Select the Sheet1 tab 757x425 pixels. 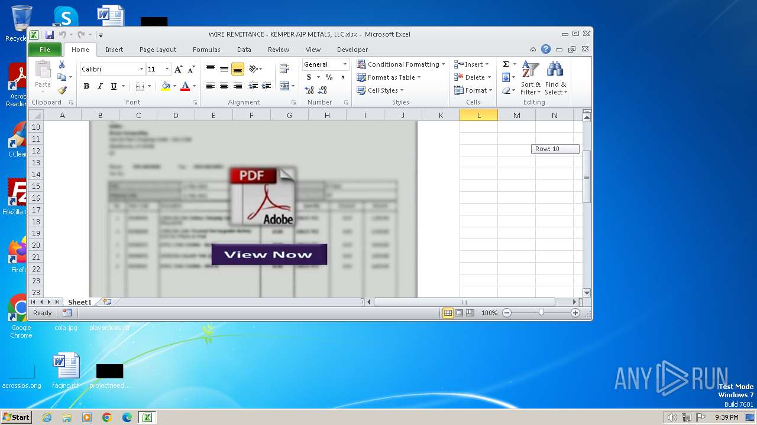pyautogui.click(x=80, y=302)
